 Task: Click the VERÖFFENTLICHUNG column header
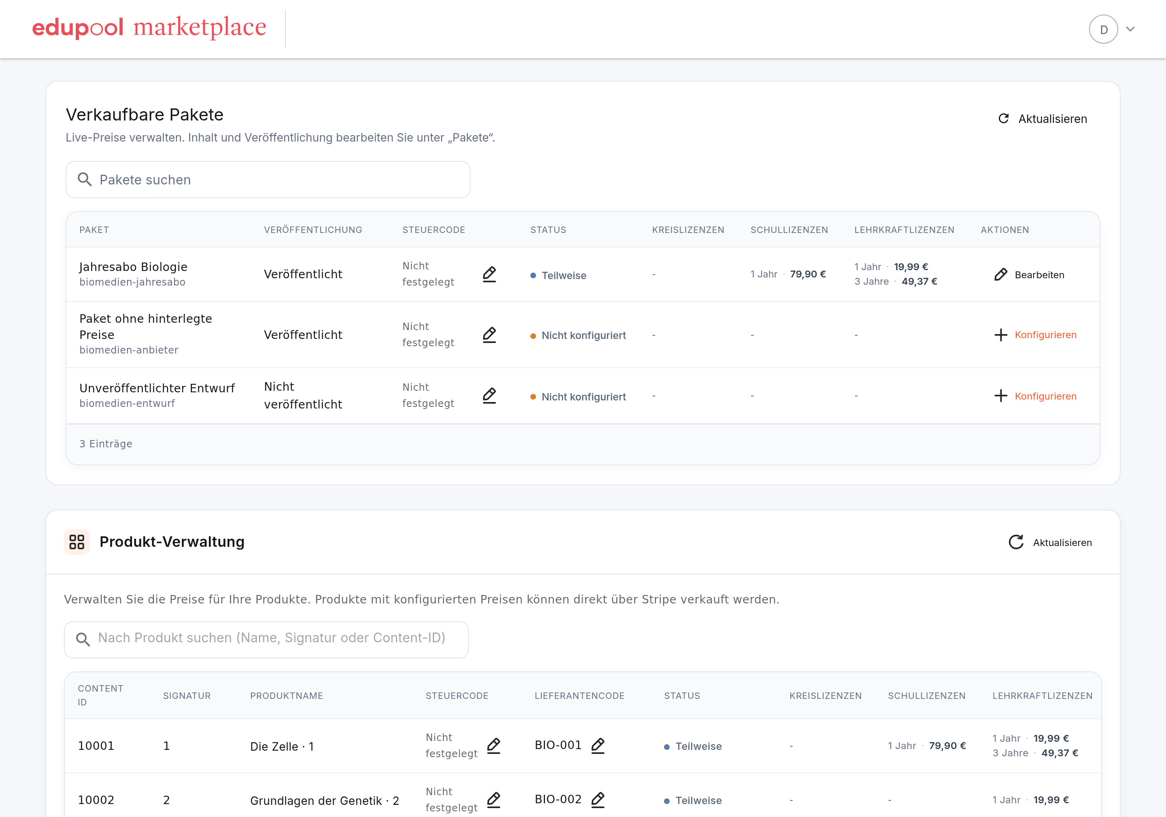point(313,230)
